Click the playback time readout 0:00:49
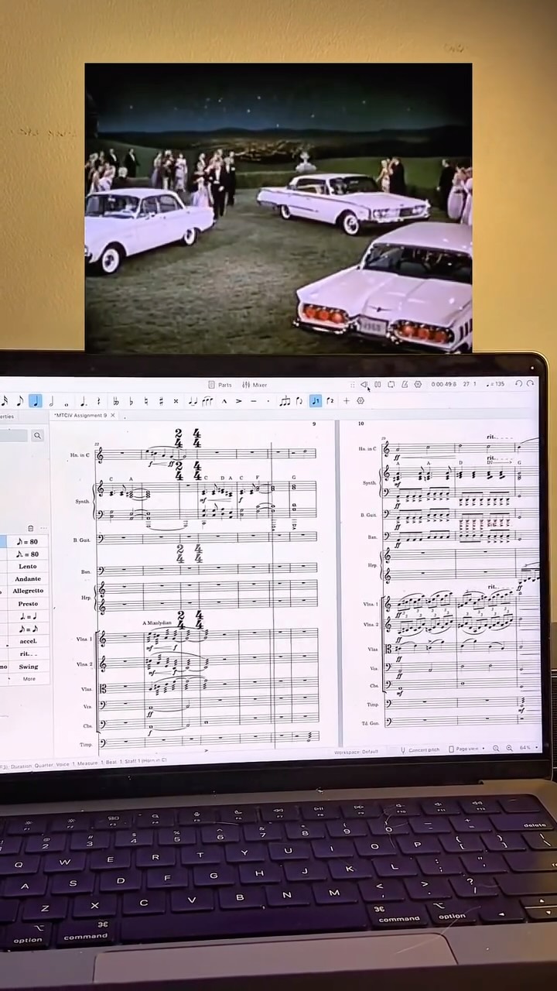 point(444,384)
